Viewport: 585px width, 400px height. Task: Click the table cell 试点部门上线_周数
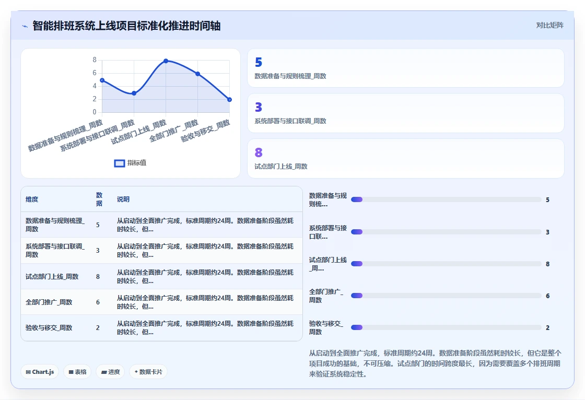click(x=52, y=276)
